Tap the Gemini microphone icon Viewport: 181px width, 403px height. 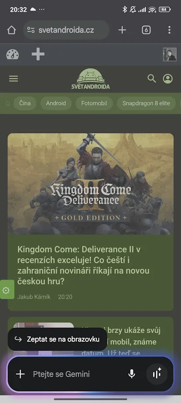[x=132, y=374]
